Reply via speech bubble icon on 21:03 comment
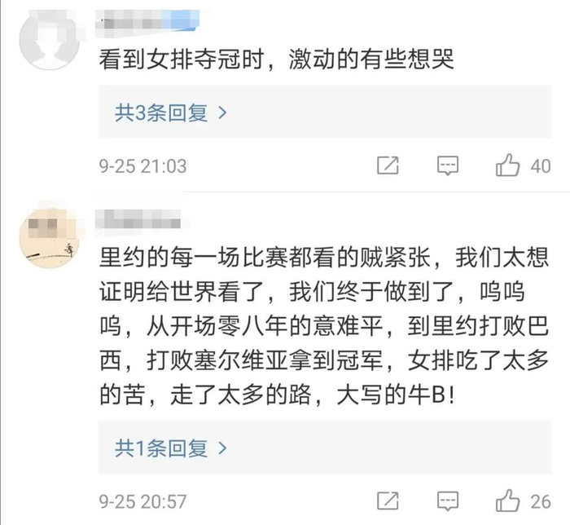 pyautogui.click(x=448, y=165)
